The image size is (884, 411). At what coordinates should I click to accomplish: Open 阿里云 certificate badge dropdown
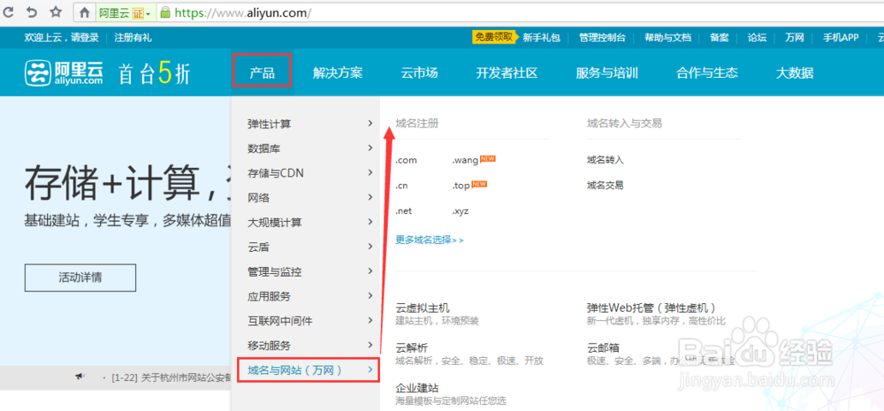click(x=126, y=12)
